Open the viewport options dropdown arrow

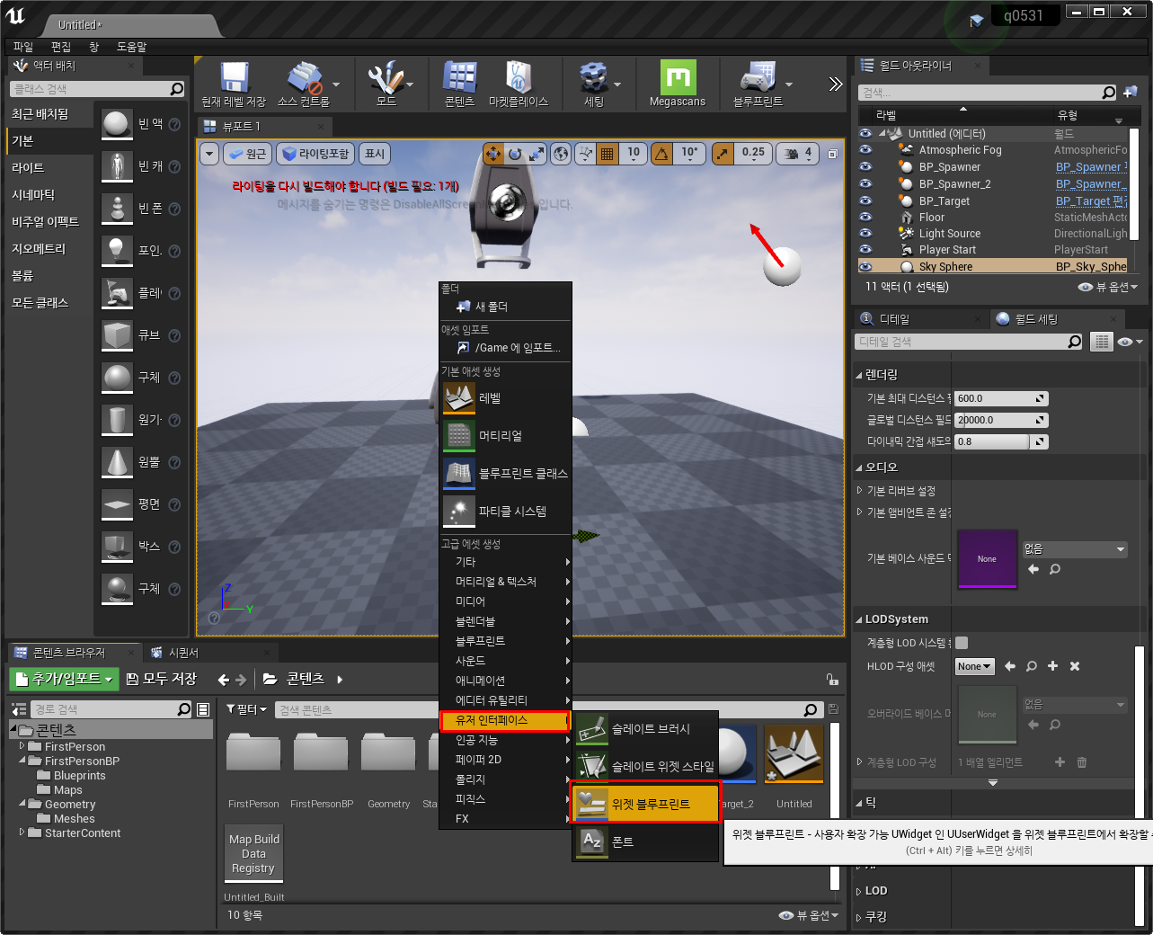(x=209, y=154)
